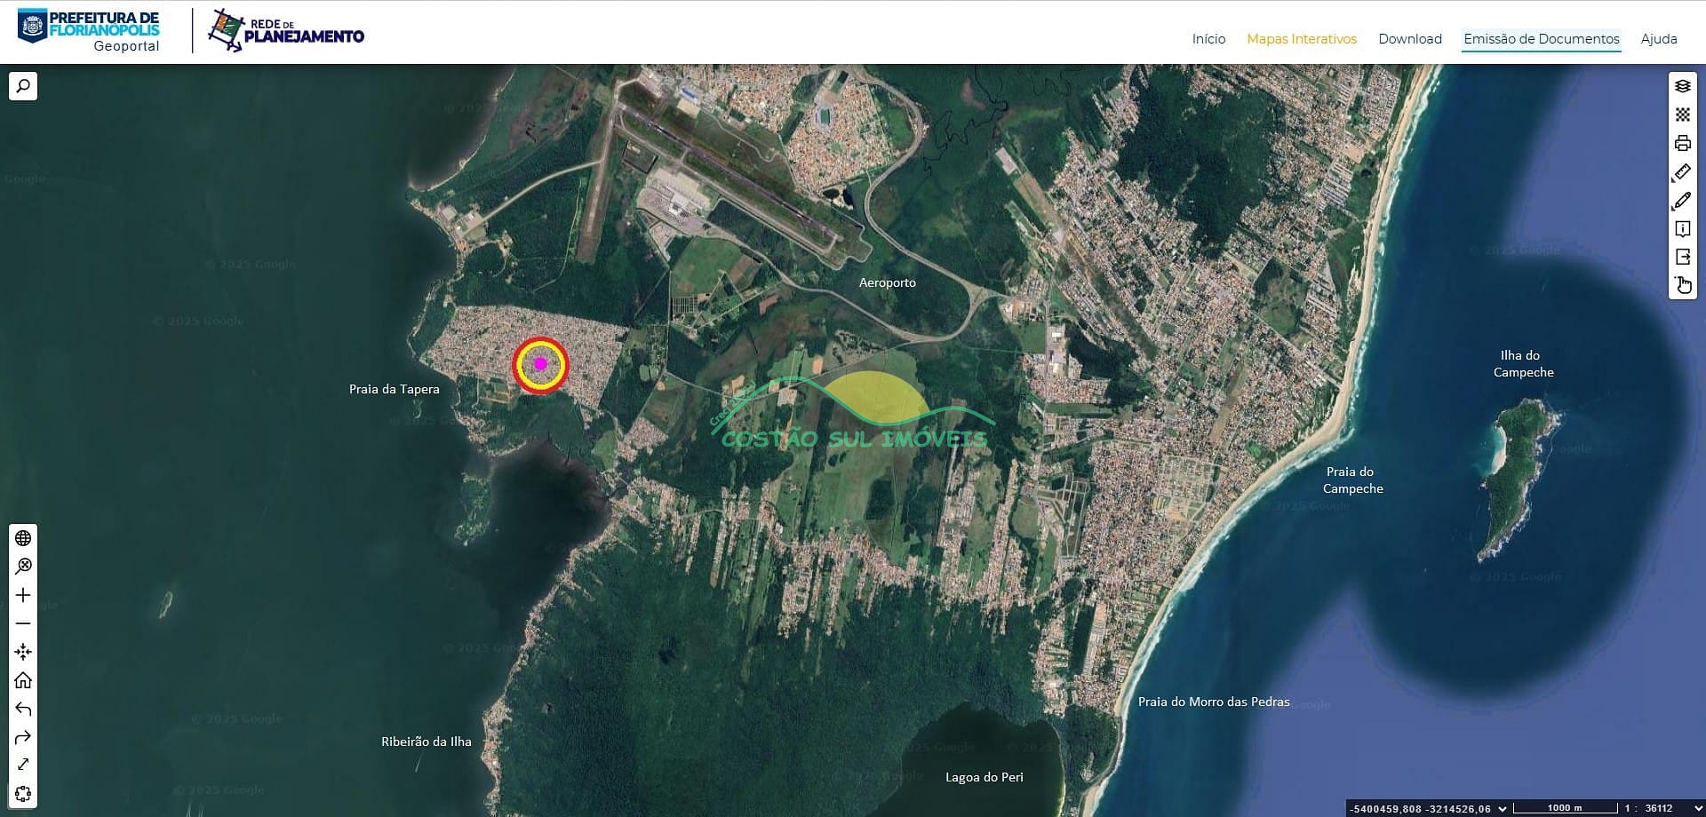Image resolution: width=1706 pixels, height=817 pixels.
Task: Click the printer icon to print map
Action: (1682, 143)
